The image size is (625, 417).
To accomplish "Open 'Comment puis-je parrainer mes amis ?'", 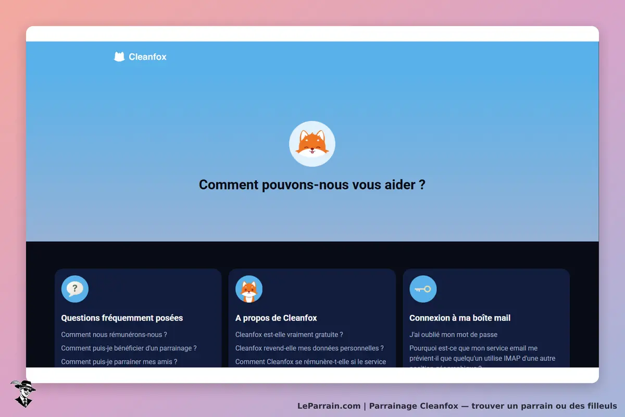I will point(119,362).
